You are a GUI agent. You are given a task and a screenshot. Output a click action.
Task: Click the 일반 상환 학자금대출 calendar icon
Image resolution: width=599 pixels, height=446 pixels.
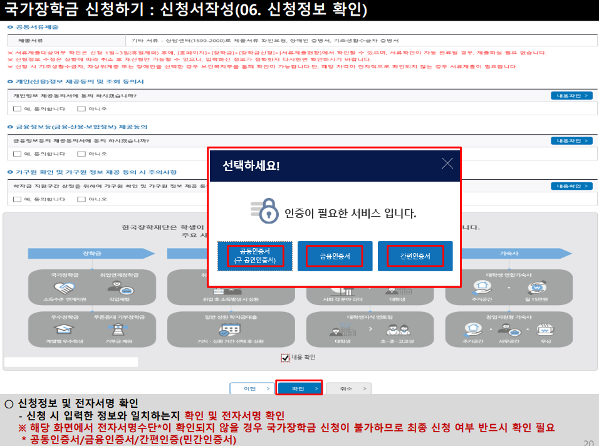pyautogui.click(x=229, y=329)
